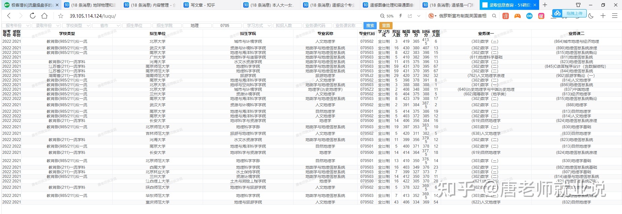Viewport: 622px width, 214px height.
Task: Click the 湖南师范大学 cell
Action: [157, 76]
